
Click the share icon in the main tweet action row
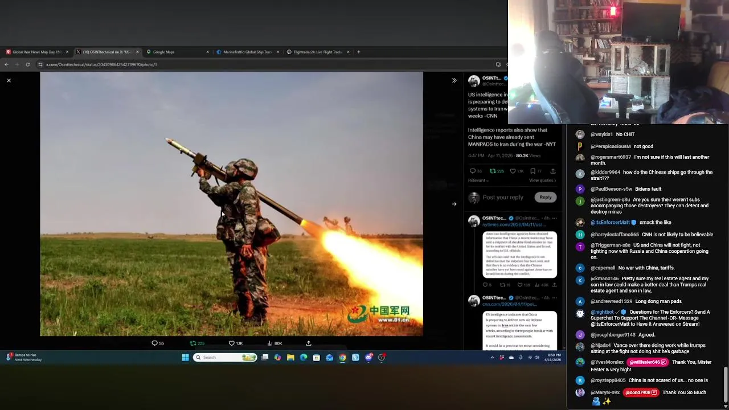(x=552, y=171)
